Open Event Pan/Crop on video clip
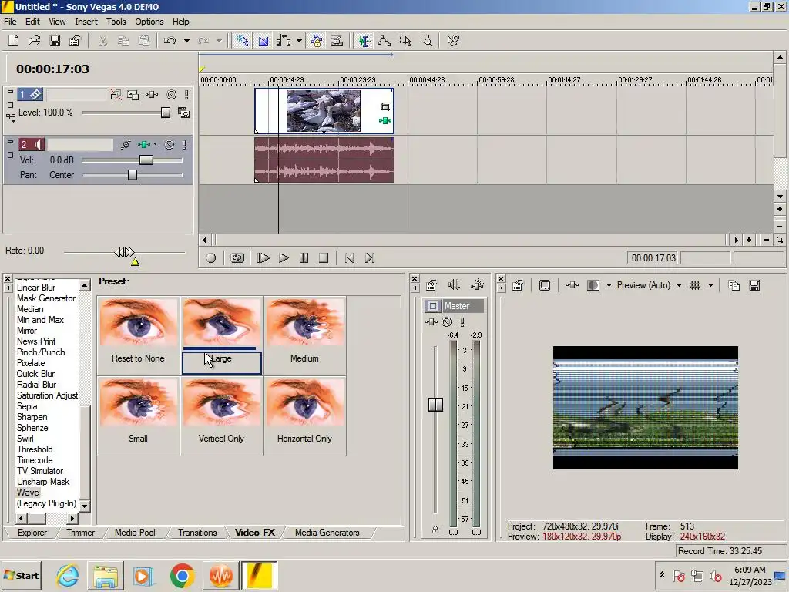This screenshot has height=592, width=789. click(x=385, y=107)
